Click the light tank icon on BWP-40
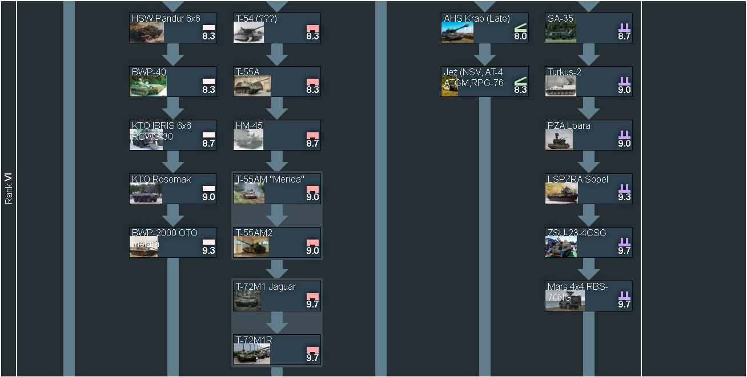The image size is (747, 377). (209, 81)
